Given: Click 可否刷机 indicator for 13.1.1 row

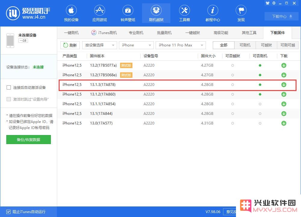Looking at the screenshot, I should [x=260, y=104].
